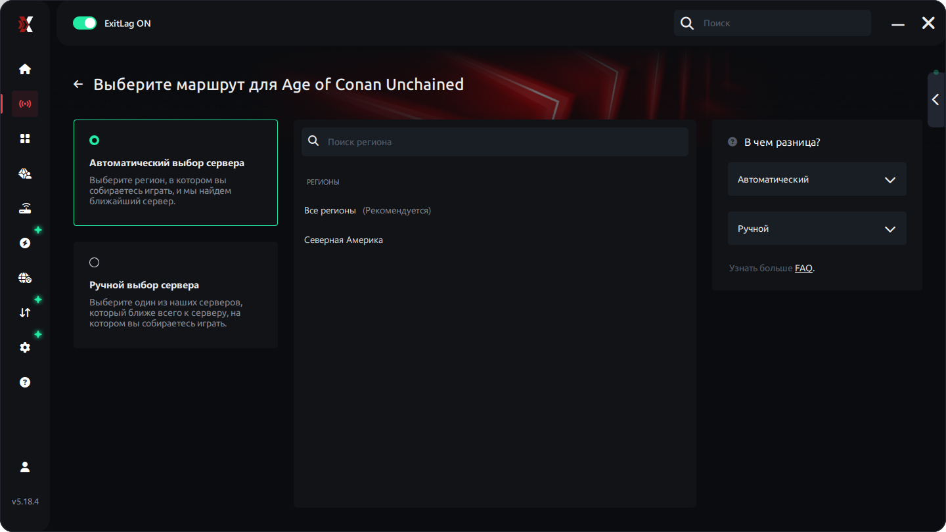Focus the 'Поиск' search field

pos(773,23)
